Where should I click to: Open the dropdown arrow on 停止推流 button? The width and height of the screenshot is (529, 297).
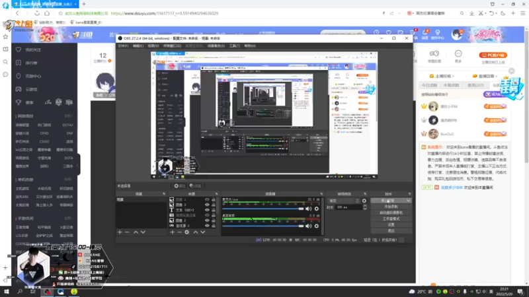point(408,201)
